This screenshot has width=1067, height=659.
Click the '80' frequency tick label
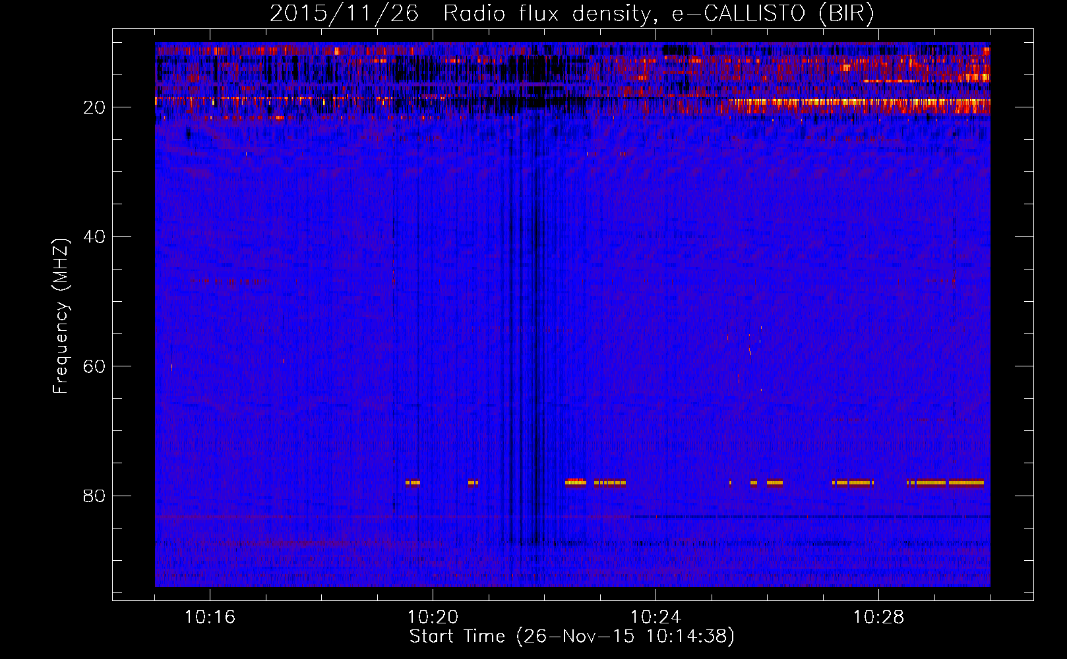tap(95, 496)
